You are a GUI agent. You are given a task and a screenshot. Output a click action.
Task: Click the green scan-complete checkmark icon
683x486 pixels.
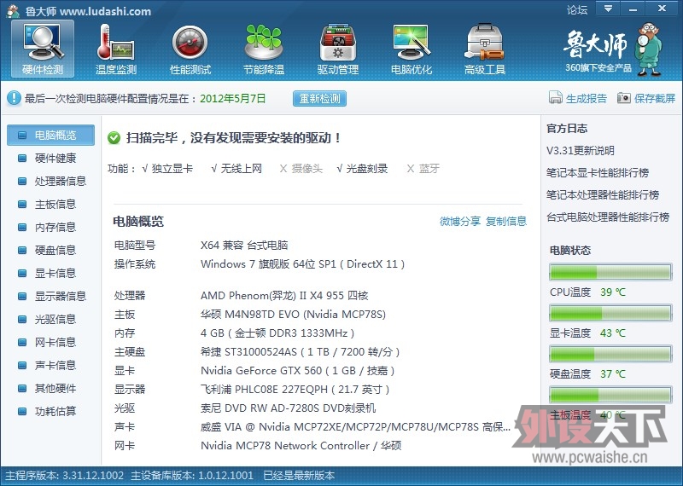pos(114,138)
